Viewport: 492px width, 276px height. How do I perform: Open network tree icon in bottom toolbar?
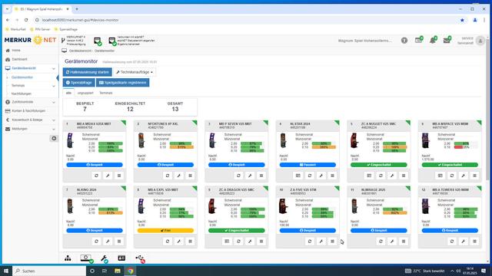pyautogui.click(x=68, y=258)
